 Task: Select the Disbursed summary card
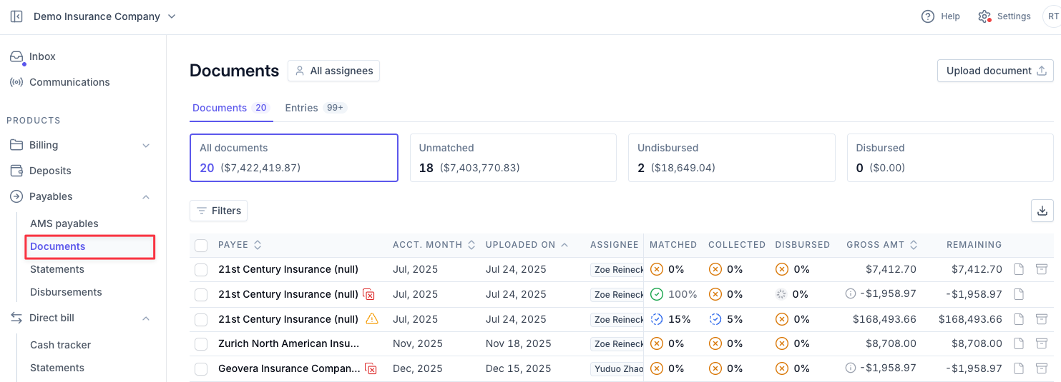coord(950,158)
